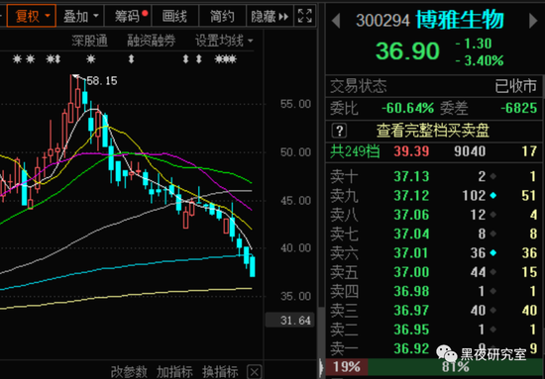Click stock name 博雅生物
Image resolution: width=545 pixels, height=379 pixels.
click(460, 20)
